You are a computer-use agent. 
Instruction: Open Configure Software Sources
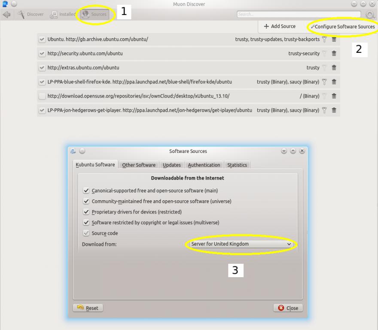click(343, 27)
